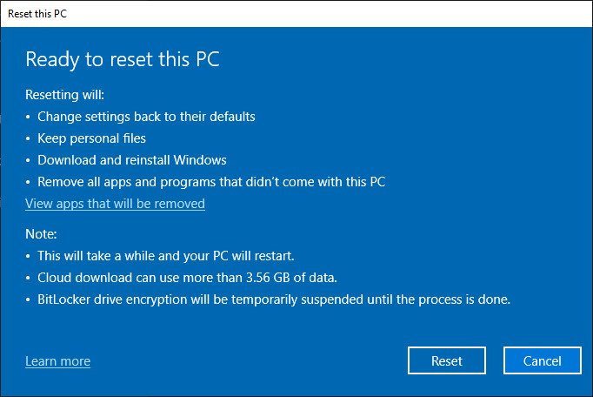
Task: Click the bullet before "Cloud download" note
Action: (28, 279)
